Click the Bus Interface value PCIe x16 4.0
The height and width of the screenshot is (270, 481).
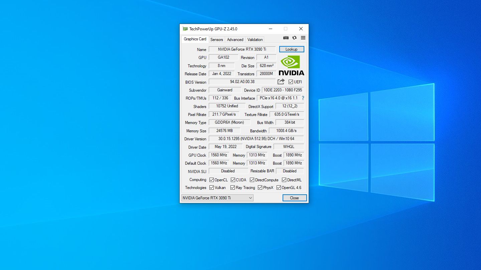(x=279, y=98)
